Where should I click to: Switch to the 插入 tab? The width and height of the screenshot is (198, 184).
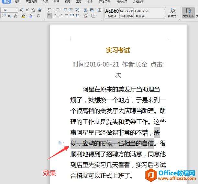click(17, 2)
